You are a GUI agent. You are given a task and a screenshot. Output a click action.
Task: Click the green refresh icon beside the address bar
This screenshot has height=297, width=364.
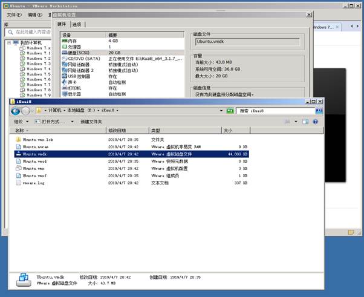[230, 111]
